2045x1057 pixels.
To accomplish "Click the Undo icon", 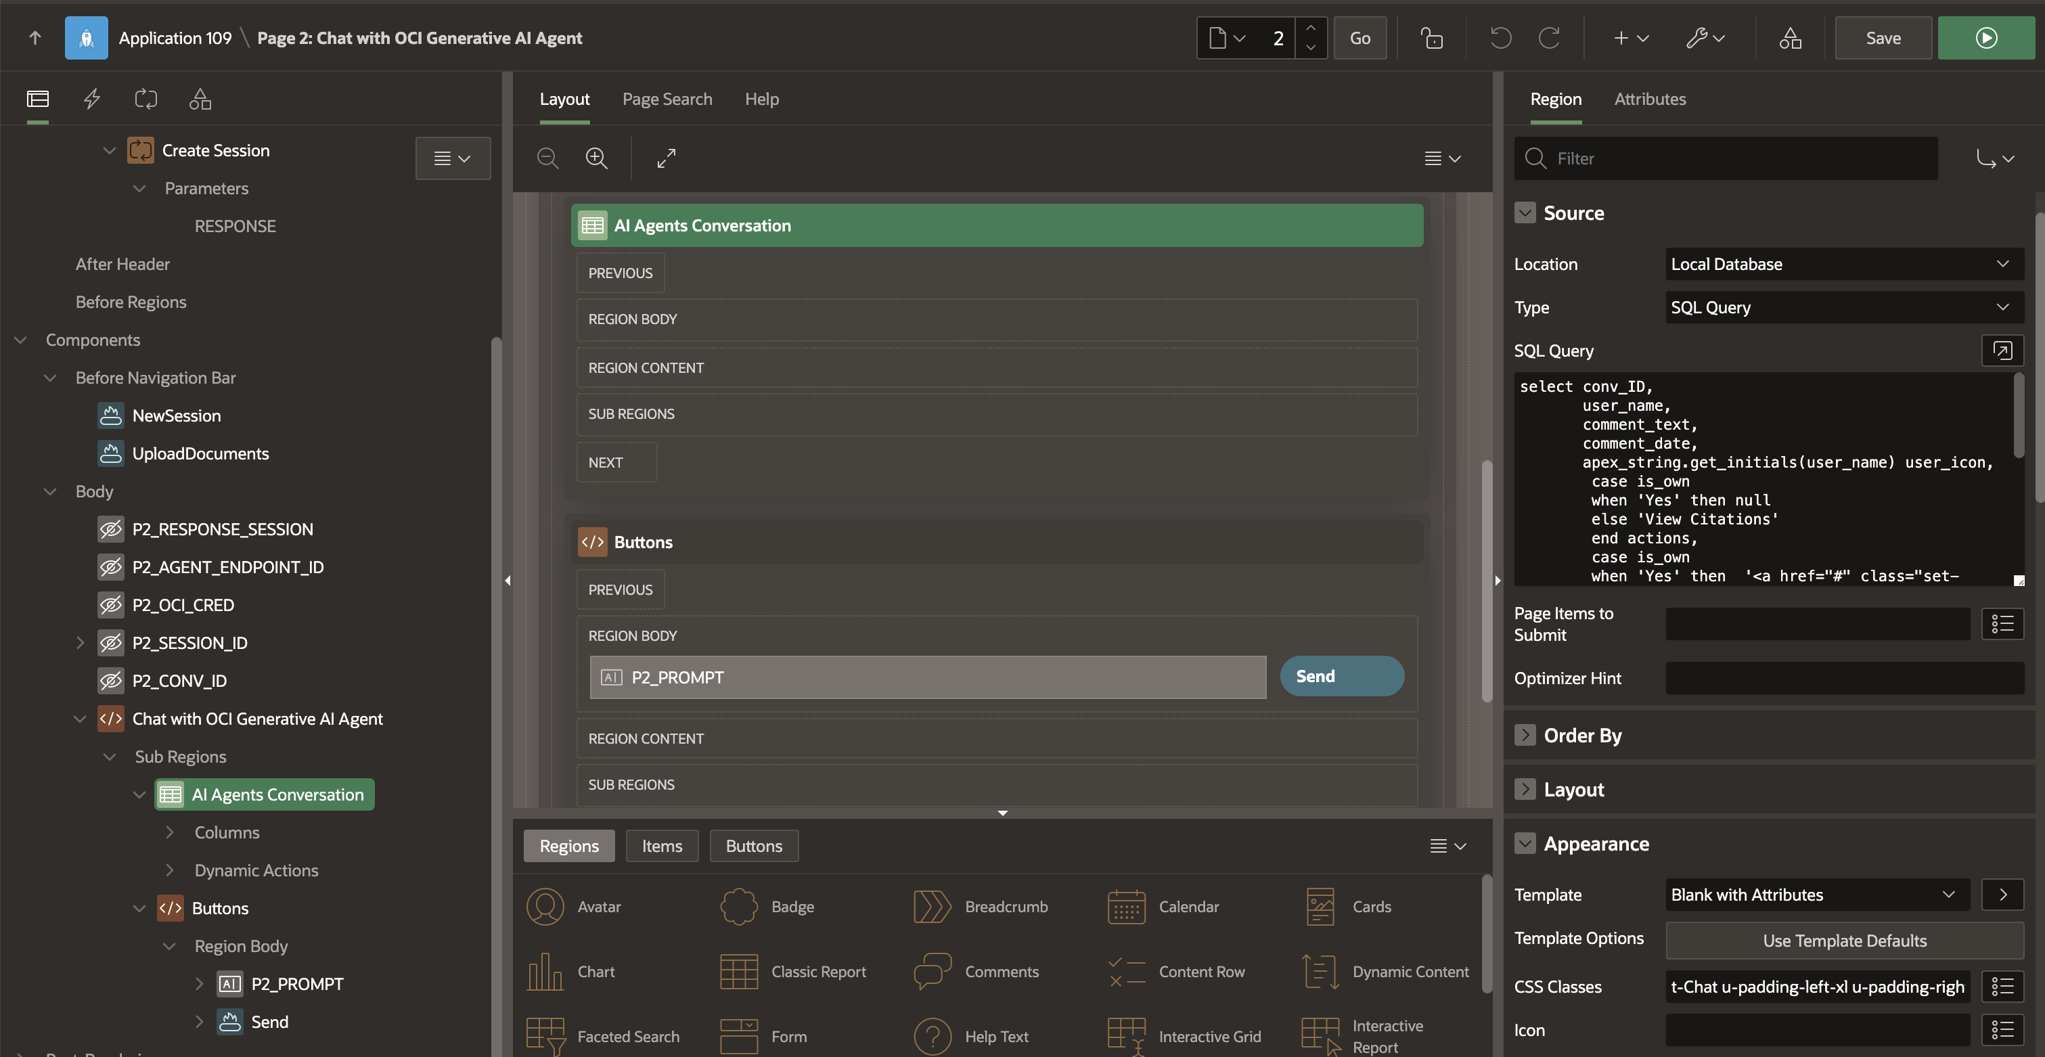I will pyautogui.click(x=1500, y=38).
